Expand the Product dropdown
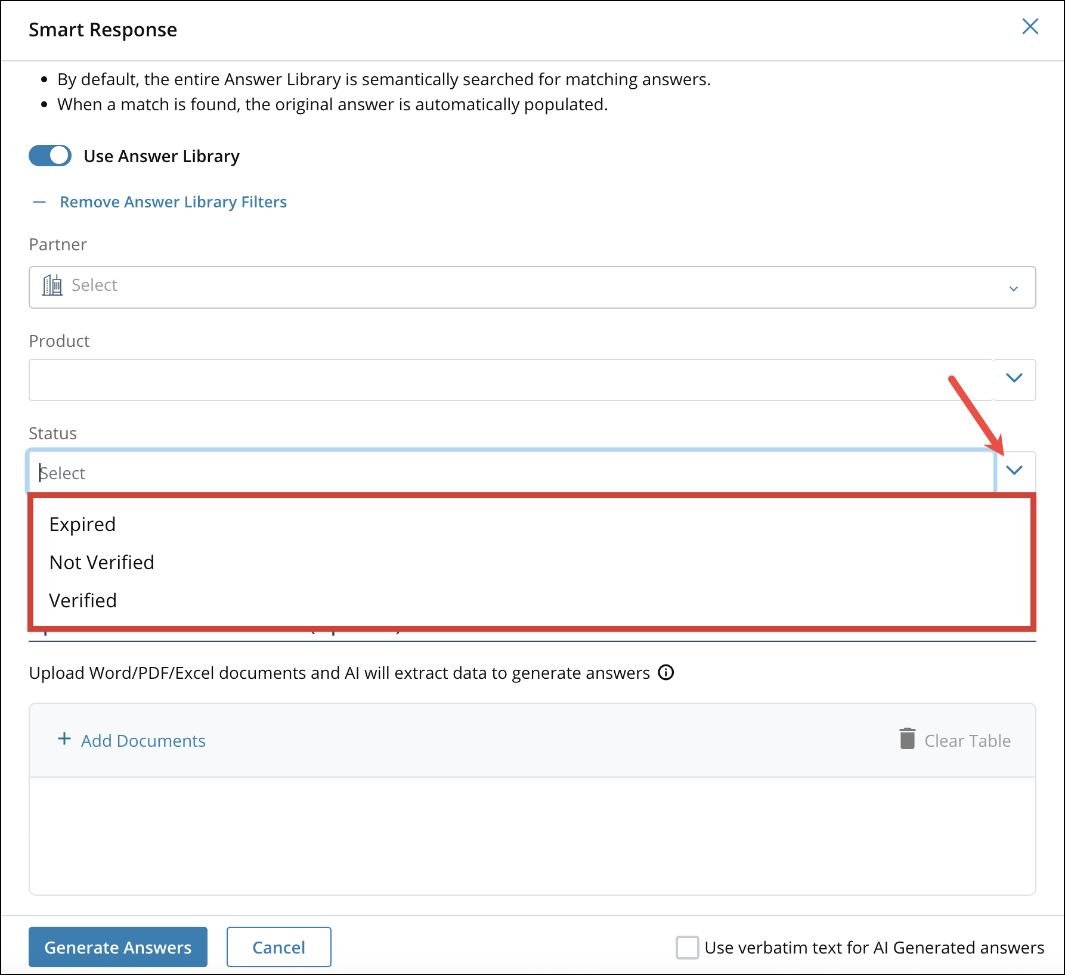This screenshot has height=975, width=1065. point(1014,378)
